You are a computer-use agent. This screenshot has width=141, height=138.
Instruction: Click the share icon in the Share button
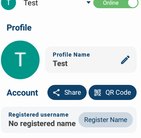click(x=57, y=92)
